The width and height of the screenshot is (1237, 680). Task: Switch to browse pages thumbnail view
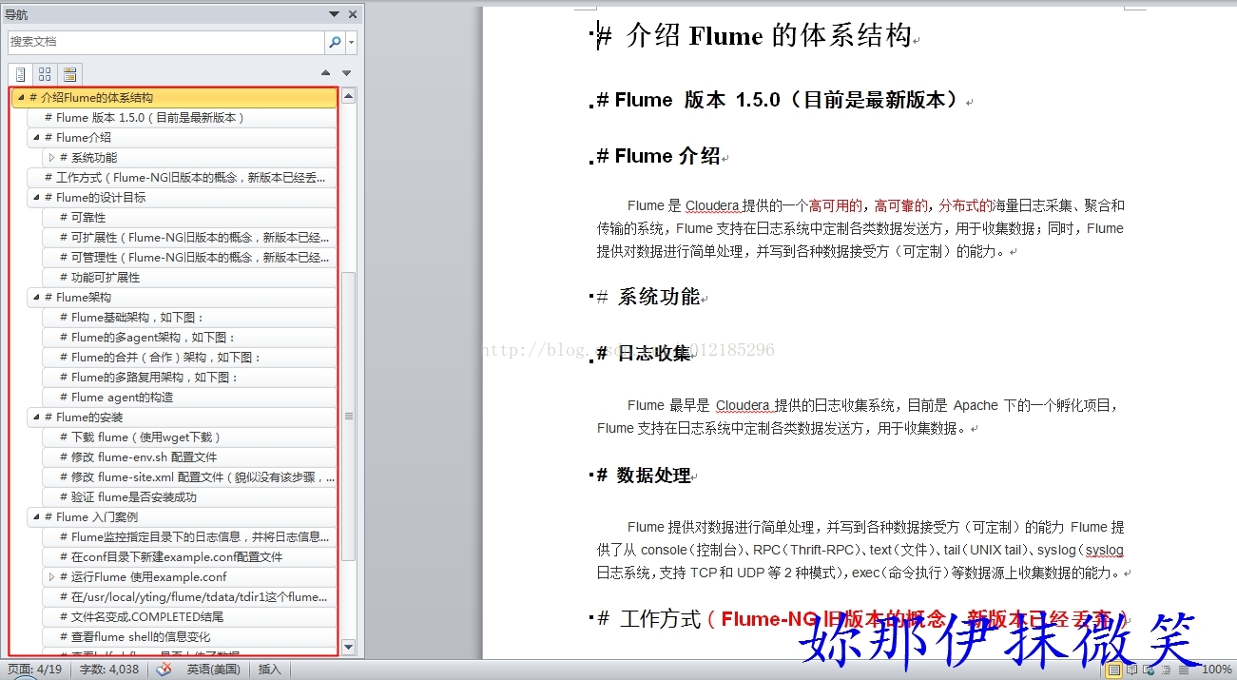[45, 74]
